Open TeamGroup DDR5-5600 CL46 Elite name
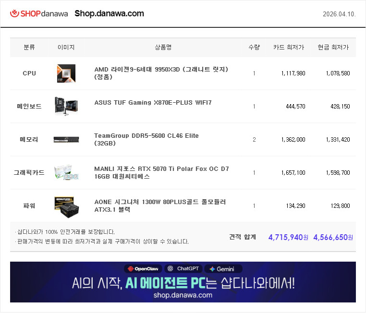The width and height of the screenshot is (366, 313). (146, 139)
